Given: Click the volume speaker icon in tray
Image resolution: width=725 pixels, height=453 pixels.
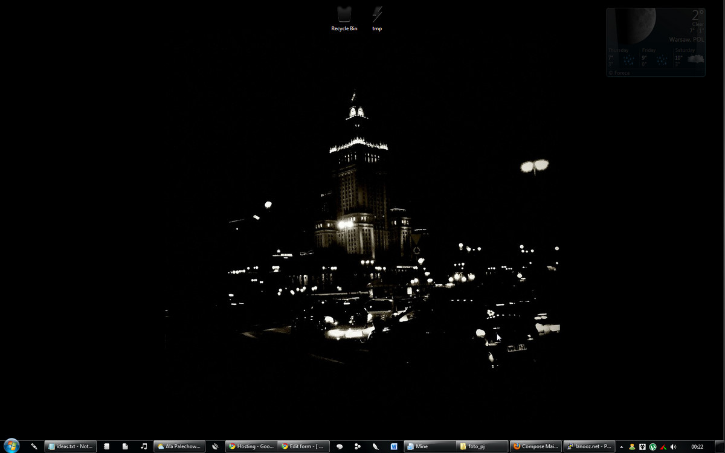Looking at the screenshot, I should (x=674, y=447).
